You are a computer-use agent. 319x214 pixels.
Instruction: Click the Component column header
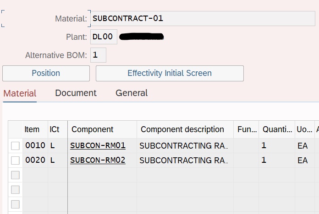coord(93,129)
